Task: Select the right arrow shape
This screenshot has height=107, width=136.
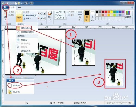Action: 64,18
